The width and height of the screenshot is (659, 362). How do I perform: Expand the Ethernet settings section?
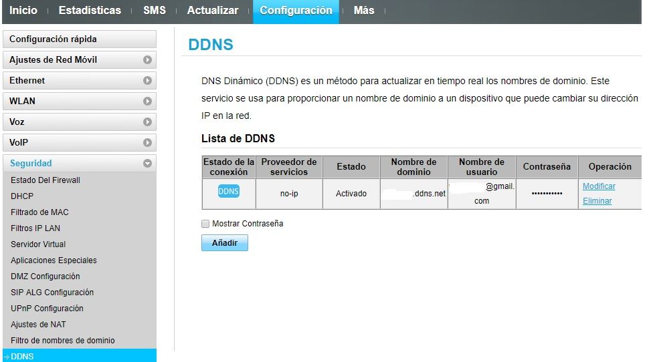[147, 81]
